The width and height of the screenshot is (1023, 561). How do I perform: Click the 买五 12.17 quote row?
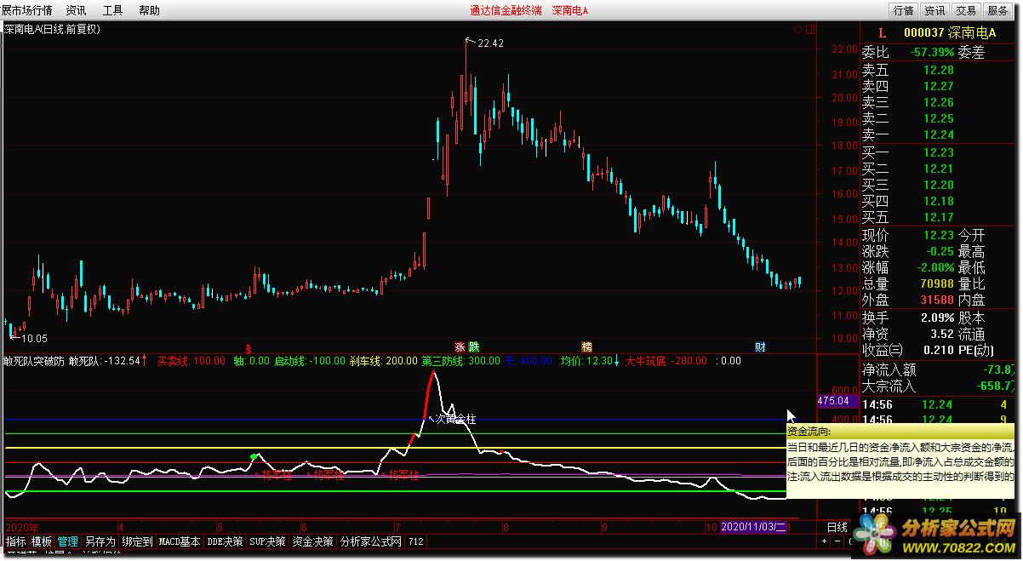[936, 217]
